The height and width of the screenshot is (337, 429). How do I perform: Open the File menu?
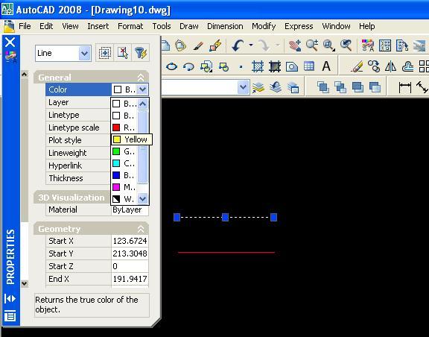pyautogui.click(x=25, y=26)
